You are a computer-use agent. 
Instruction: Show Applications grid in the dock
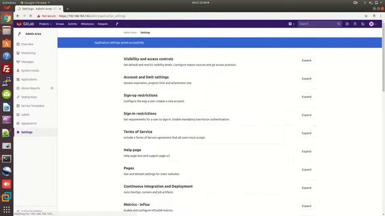tap(7, 209)
